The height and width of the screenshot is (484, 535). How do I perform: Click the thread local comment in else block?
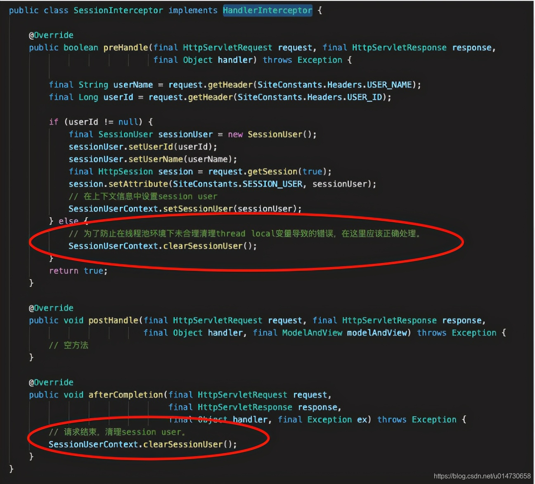click(245, 234)
